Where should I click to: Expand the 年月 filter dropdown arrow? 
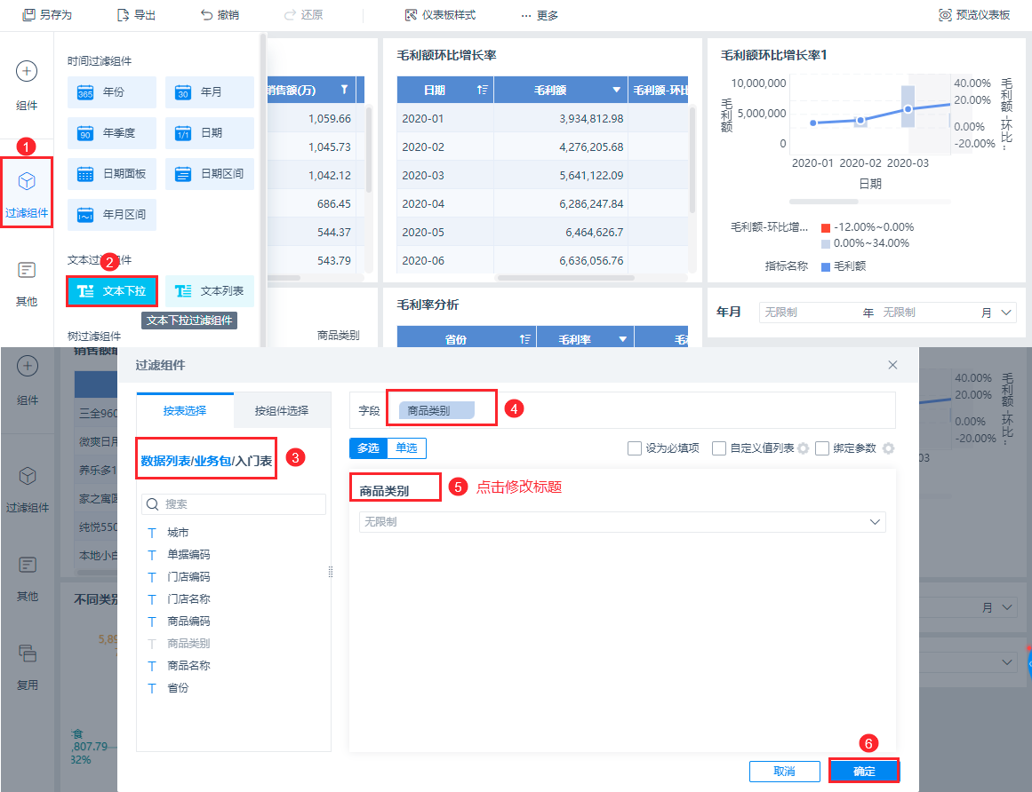(x=1005, y=313)
